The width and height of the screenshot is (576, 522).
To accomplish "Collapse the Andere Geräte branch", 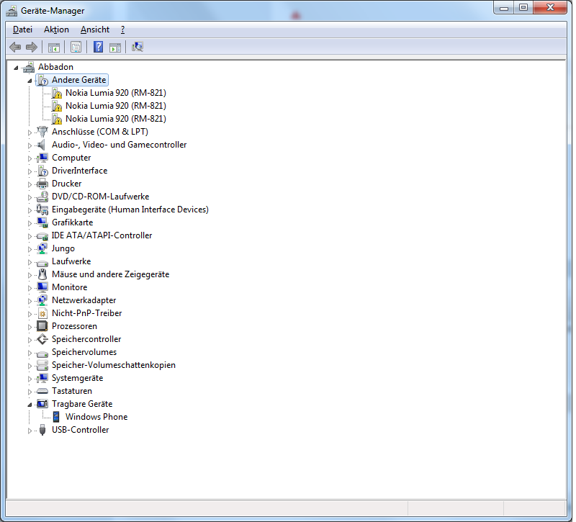I will (30, 81).
